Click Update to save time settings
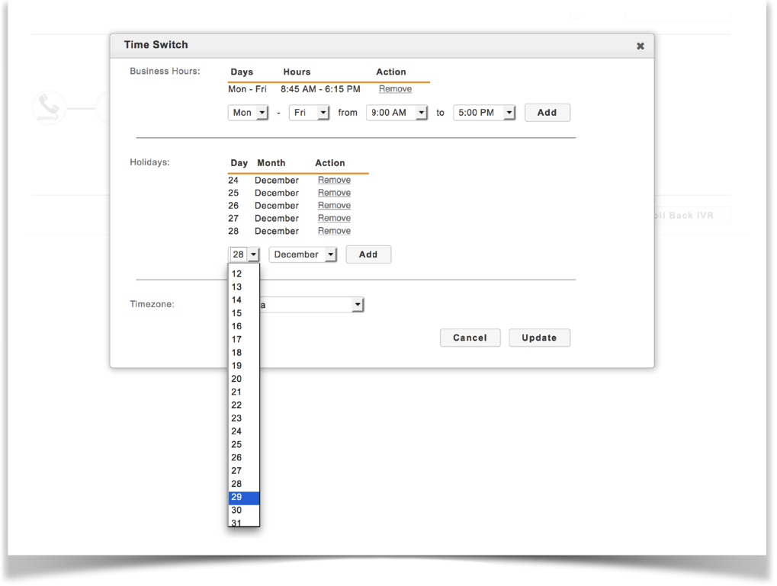 [x=539, y=338]
